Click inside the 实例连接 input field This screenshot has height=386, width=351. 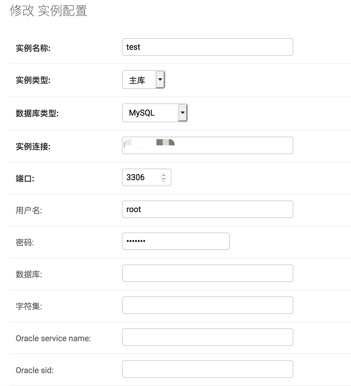click(x=207, y=145)
